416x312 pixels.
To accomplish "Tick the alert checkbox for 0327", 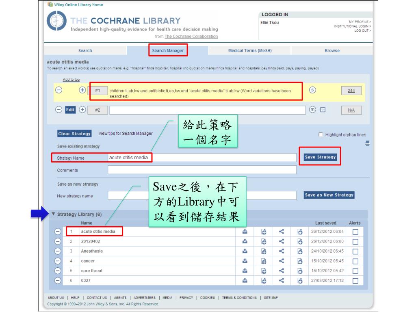I will pos(355,281).
